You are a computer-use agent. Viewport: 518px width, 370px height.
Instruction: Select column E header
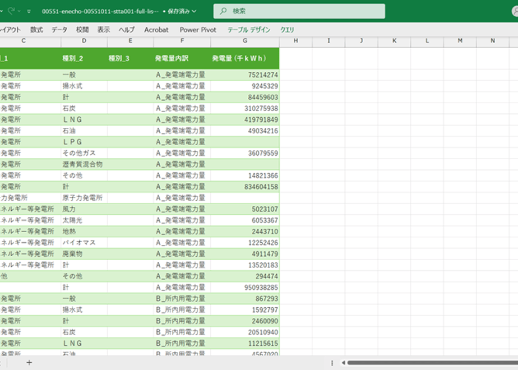tap(130, 40)
